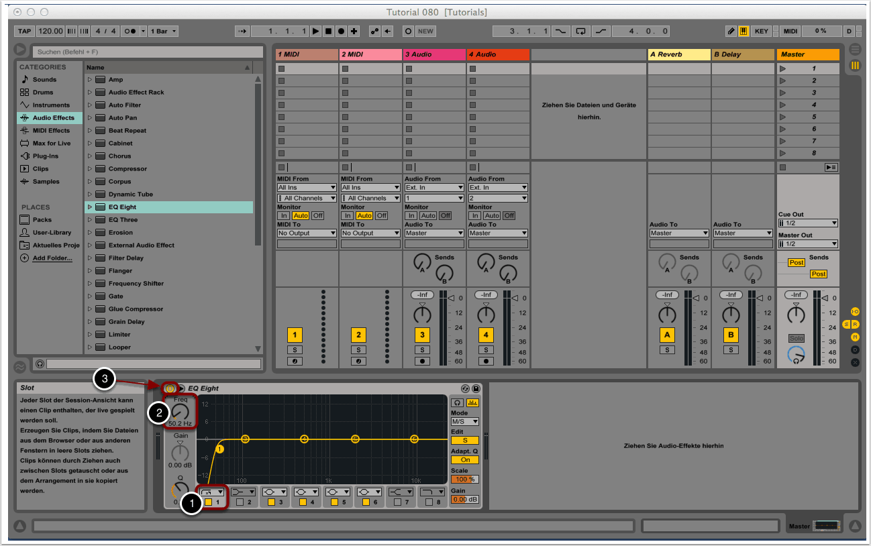The image size is (871, 546).
Task: Click the transport Play button
Action: pyautogui.click(x=316, y=31)
